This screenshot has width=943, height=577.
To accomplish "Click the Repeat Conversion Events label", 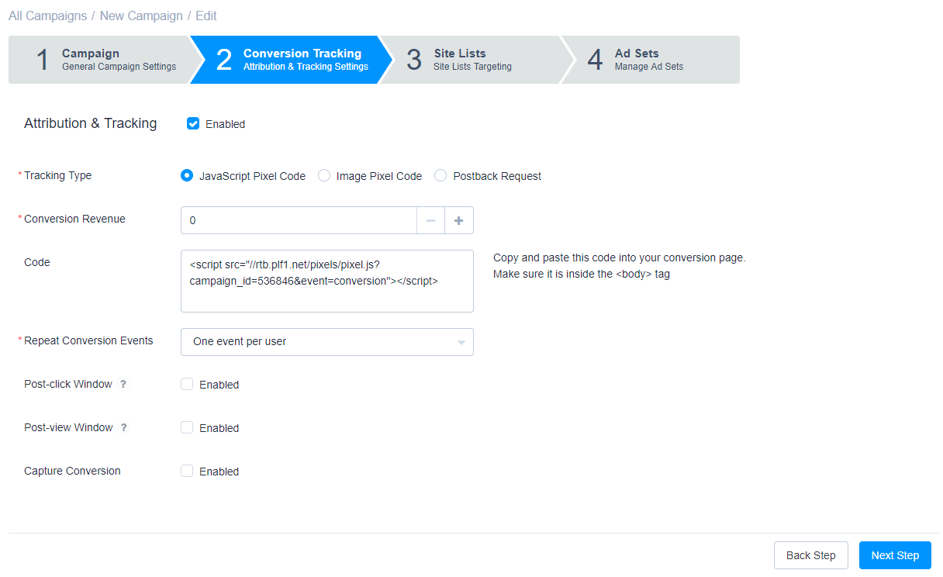I will [88, 340].
